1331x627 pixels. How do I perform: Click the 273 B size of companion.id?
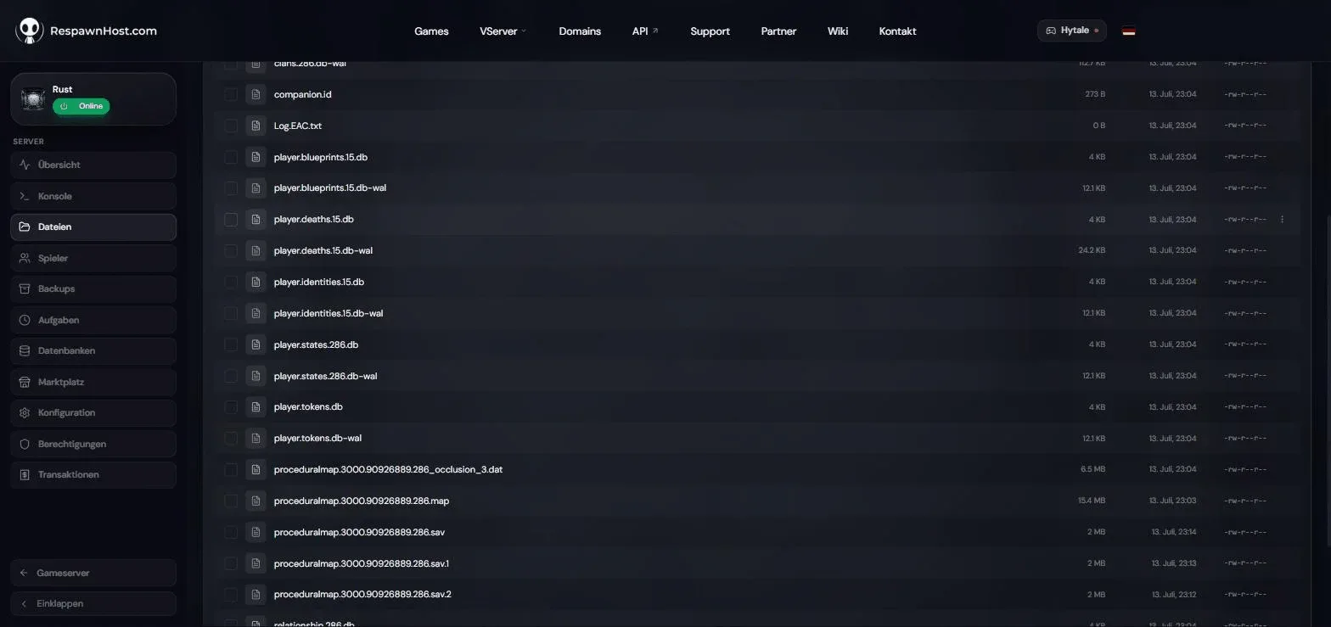pyautogui.click(x=1095, y=94)
